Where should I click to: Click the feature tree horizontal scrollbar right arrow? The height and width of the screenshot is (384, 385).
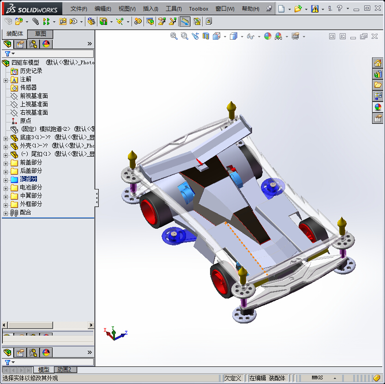coord(91,325)
